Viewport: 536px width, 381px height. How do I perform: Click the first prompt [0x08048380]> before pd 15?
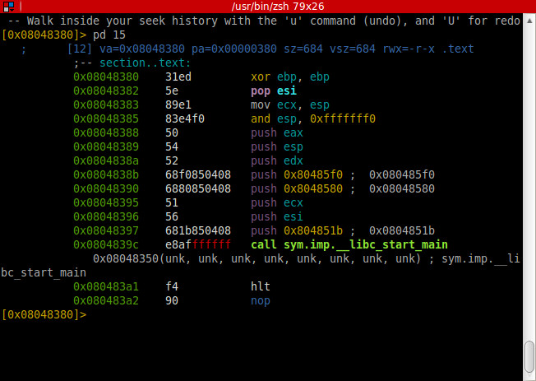[44, 35]
